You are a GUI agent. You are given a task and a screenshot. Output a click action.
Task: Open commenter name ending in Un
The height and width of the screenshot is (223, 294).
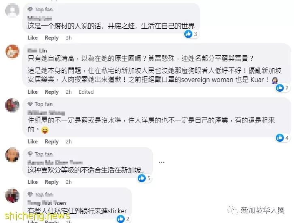point(37,50)
